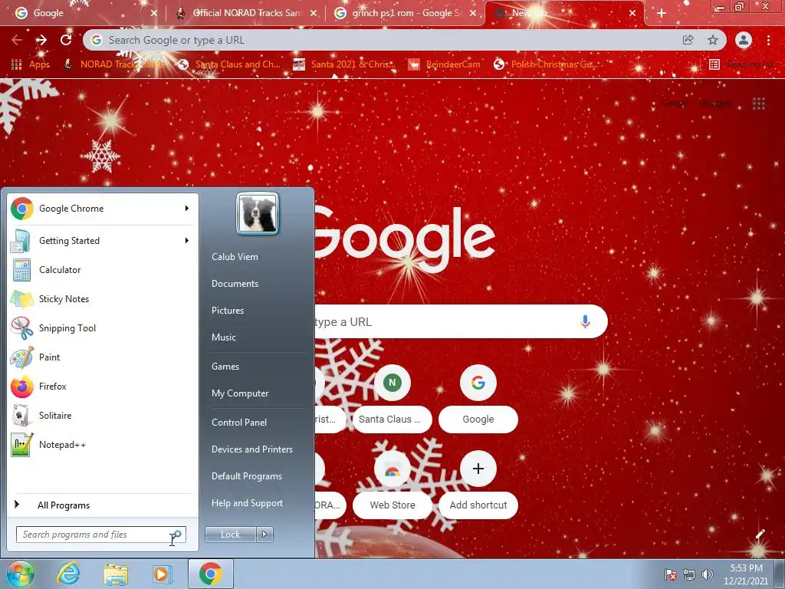The height and width of the screenshot is (589, 785).
Task: Open My Computer from Start menu
Action: pos(240,393)
